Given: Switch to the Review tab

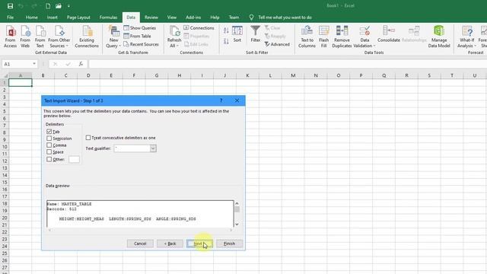Looking at the screenshot, I should point(151,18).
